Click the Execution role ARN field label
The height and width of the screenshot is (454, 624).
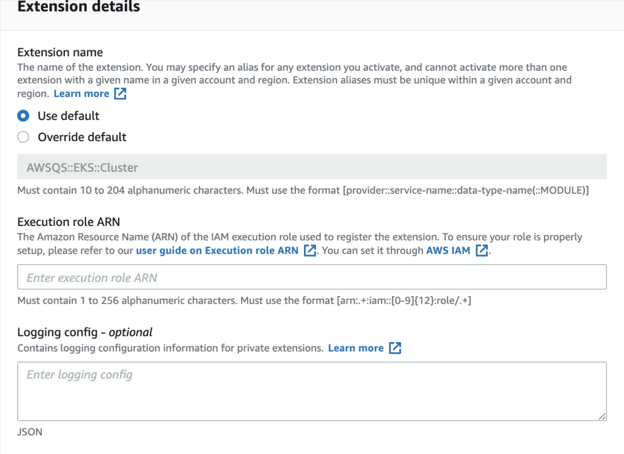point(68,221)
